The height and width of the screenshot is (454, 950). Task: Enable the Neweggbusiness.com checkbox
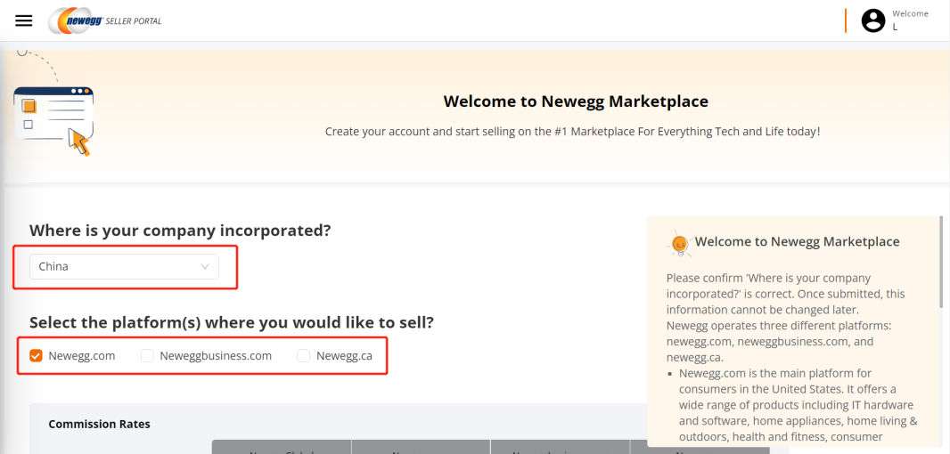click(x=147, y=356)
